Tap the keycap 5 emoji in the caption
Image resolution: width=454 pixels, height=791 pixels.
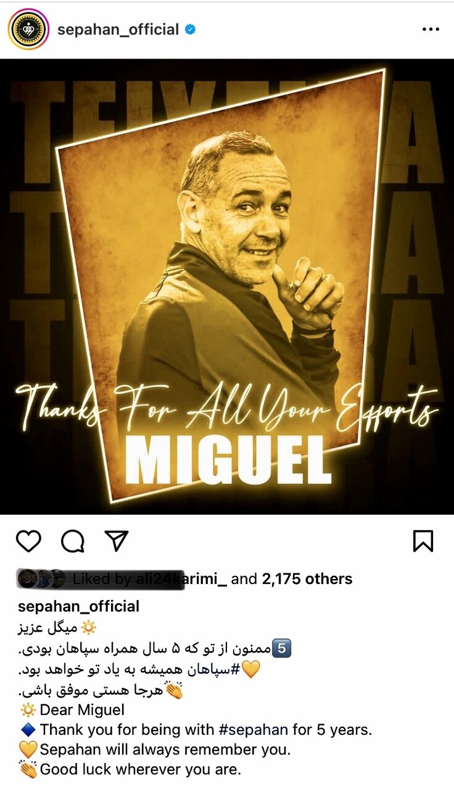pyautogui.click(x=281, y=649)
